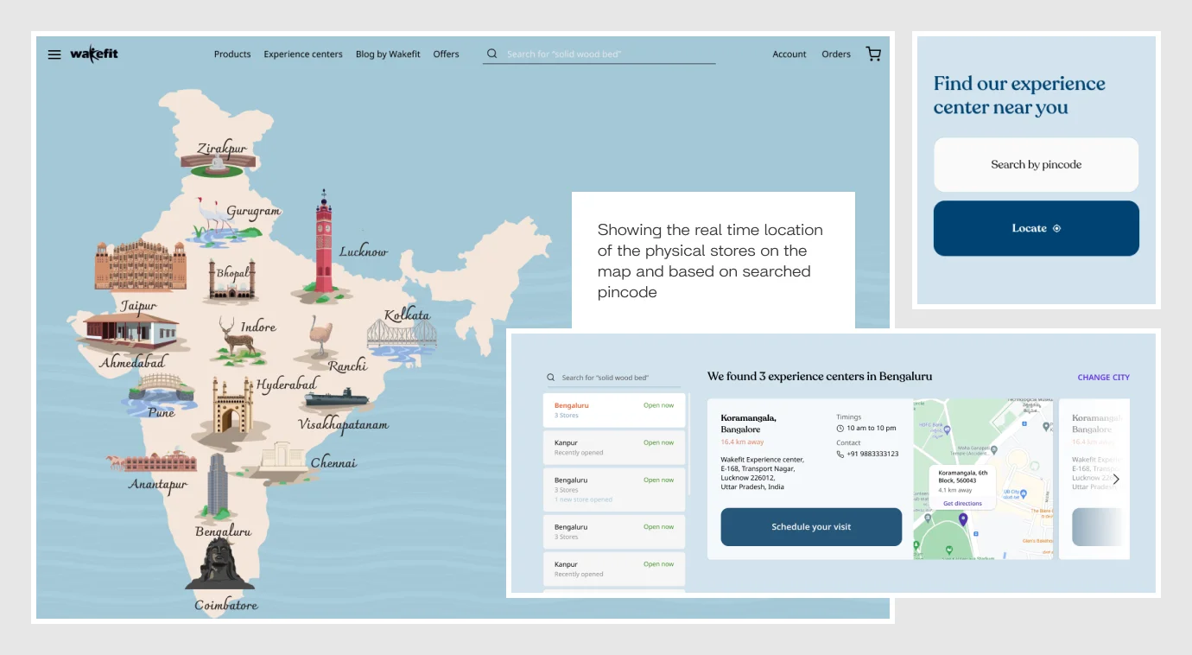
Task: Click the header "solid wood bed" search field
Action: point(599,54)
